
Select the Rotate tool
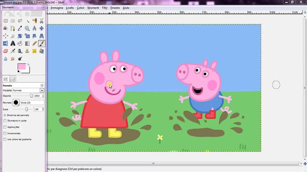(20, 36)
